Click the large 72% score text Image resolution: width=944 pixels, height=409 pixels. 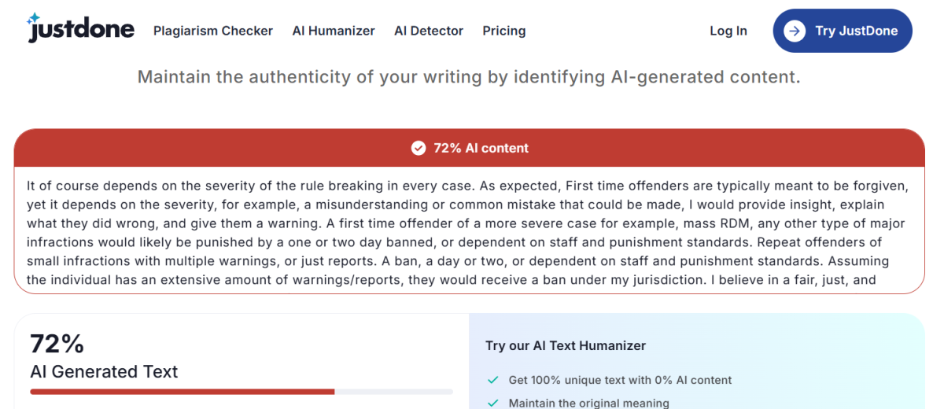coord(57,344)
